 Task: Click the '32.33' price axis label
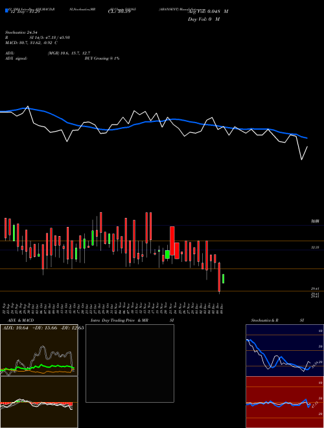point(315,247)
